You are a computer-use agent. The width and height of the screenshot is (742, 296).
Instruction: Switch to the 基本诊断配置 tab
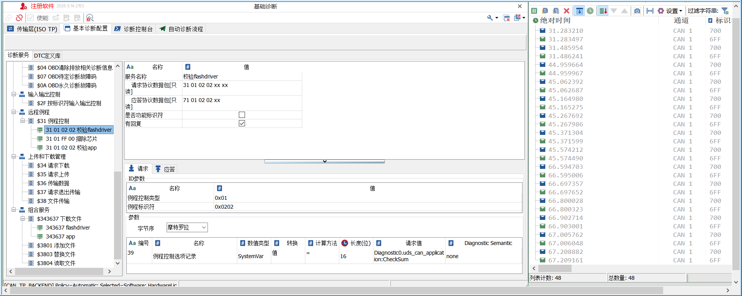click(86, 29)
